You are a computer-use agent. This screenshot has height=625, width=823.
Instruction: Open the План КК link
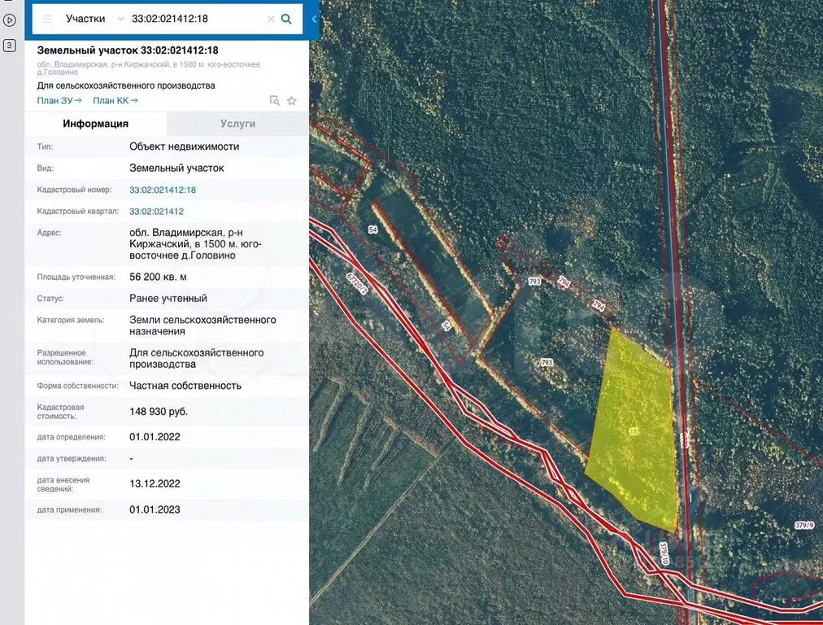tap(115, 100)
